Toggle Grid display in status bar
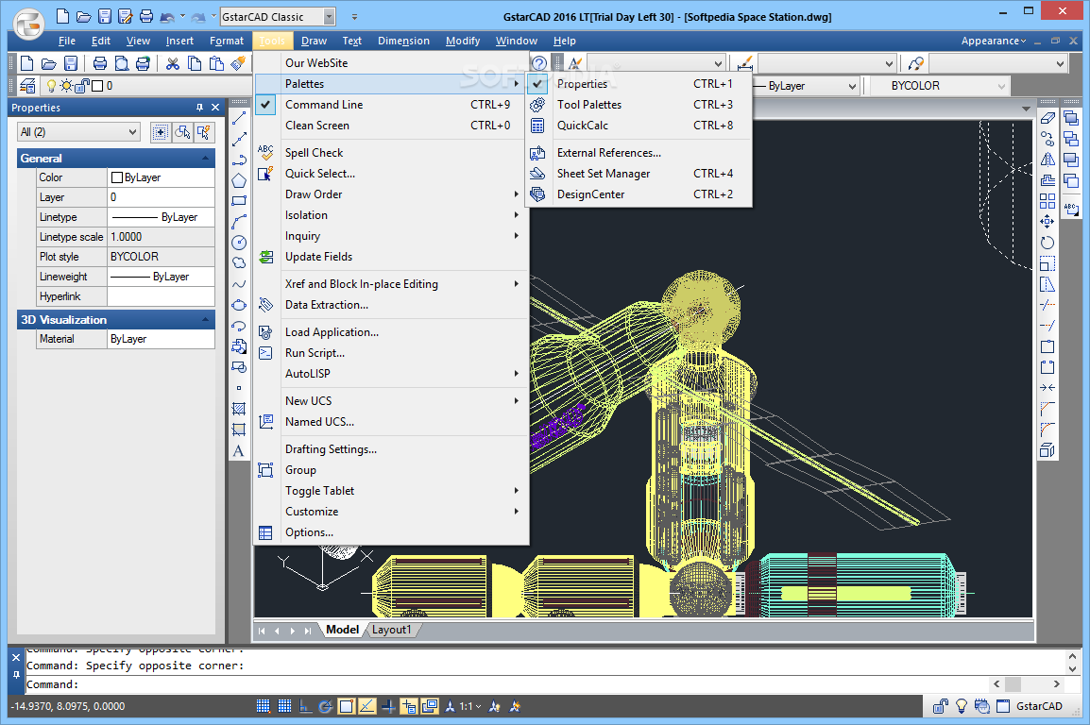This screenshot has width=1090, height=725. pyautogui.click(x=284, y=706)
